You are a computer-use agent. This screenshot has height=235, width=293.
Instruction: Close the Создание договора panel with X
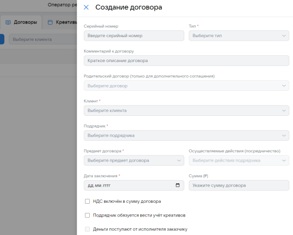coord(86,7)
